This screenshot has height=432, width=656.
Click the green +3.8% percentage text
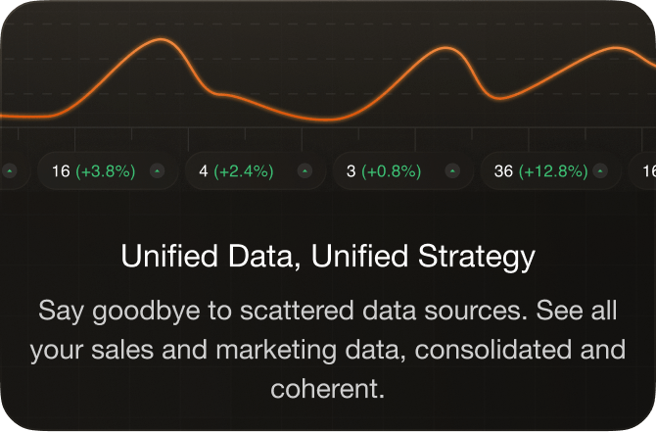tap(105, 171)
